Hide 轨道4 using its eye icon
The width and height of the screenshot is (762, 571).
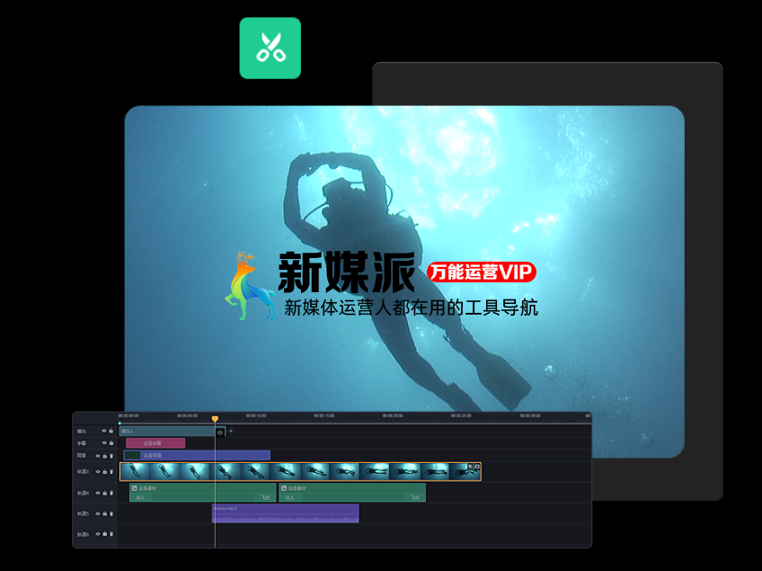click(98, 493)
